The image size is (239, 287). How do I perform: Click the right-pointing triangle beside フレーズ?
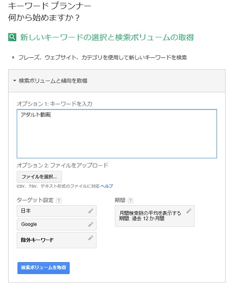coord(13,57)
